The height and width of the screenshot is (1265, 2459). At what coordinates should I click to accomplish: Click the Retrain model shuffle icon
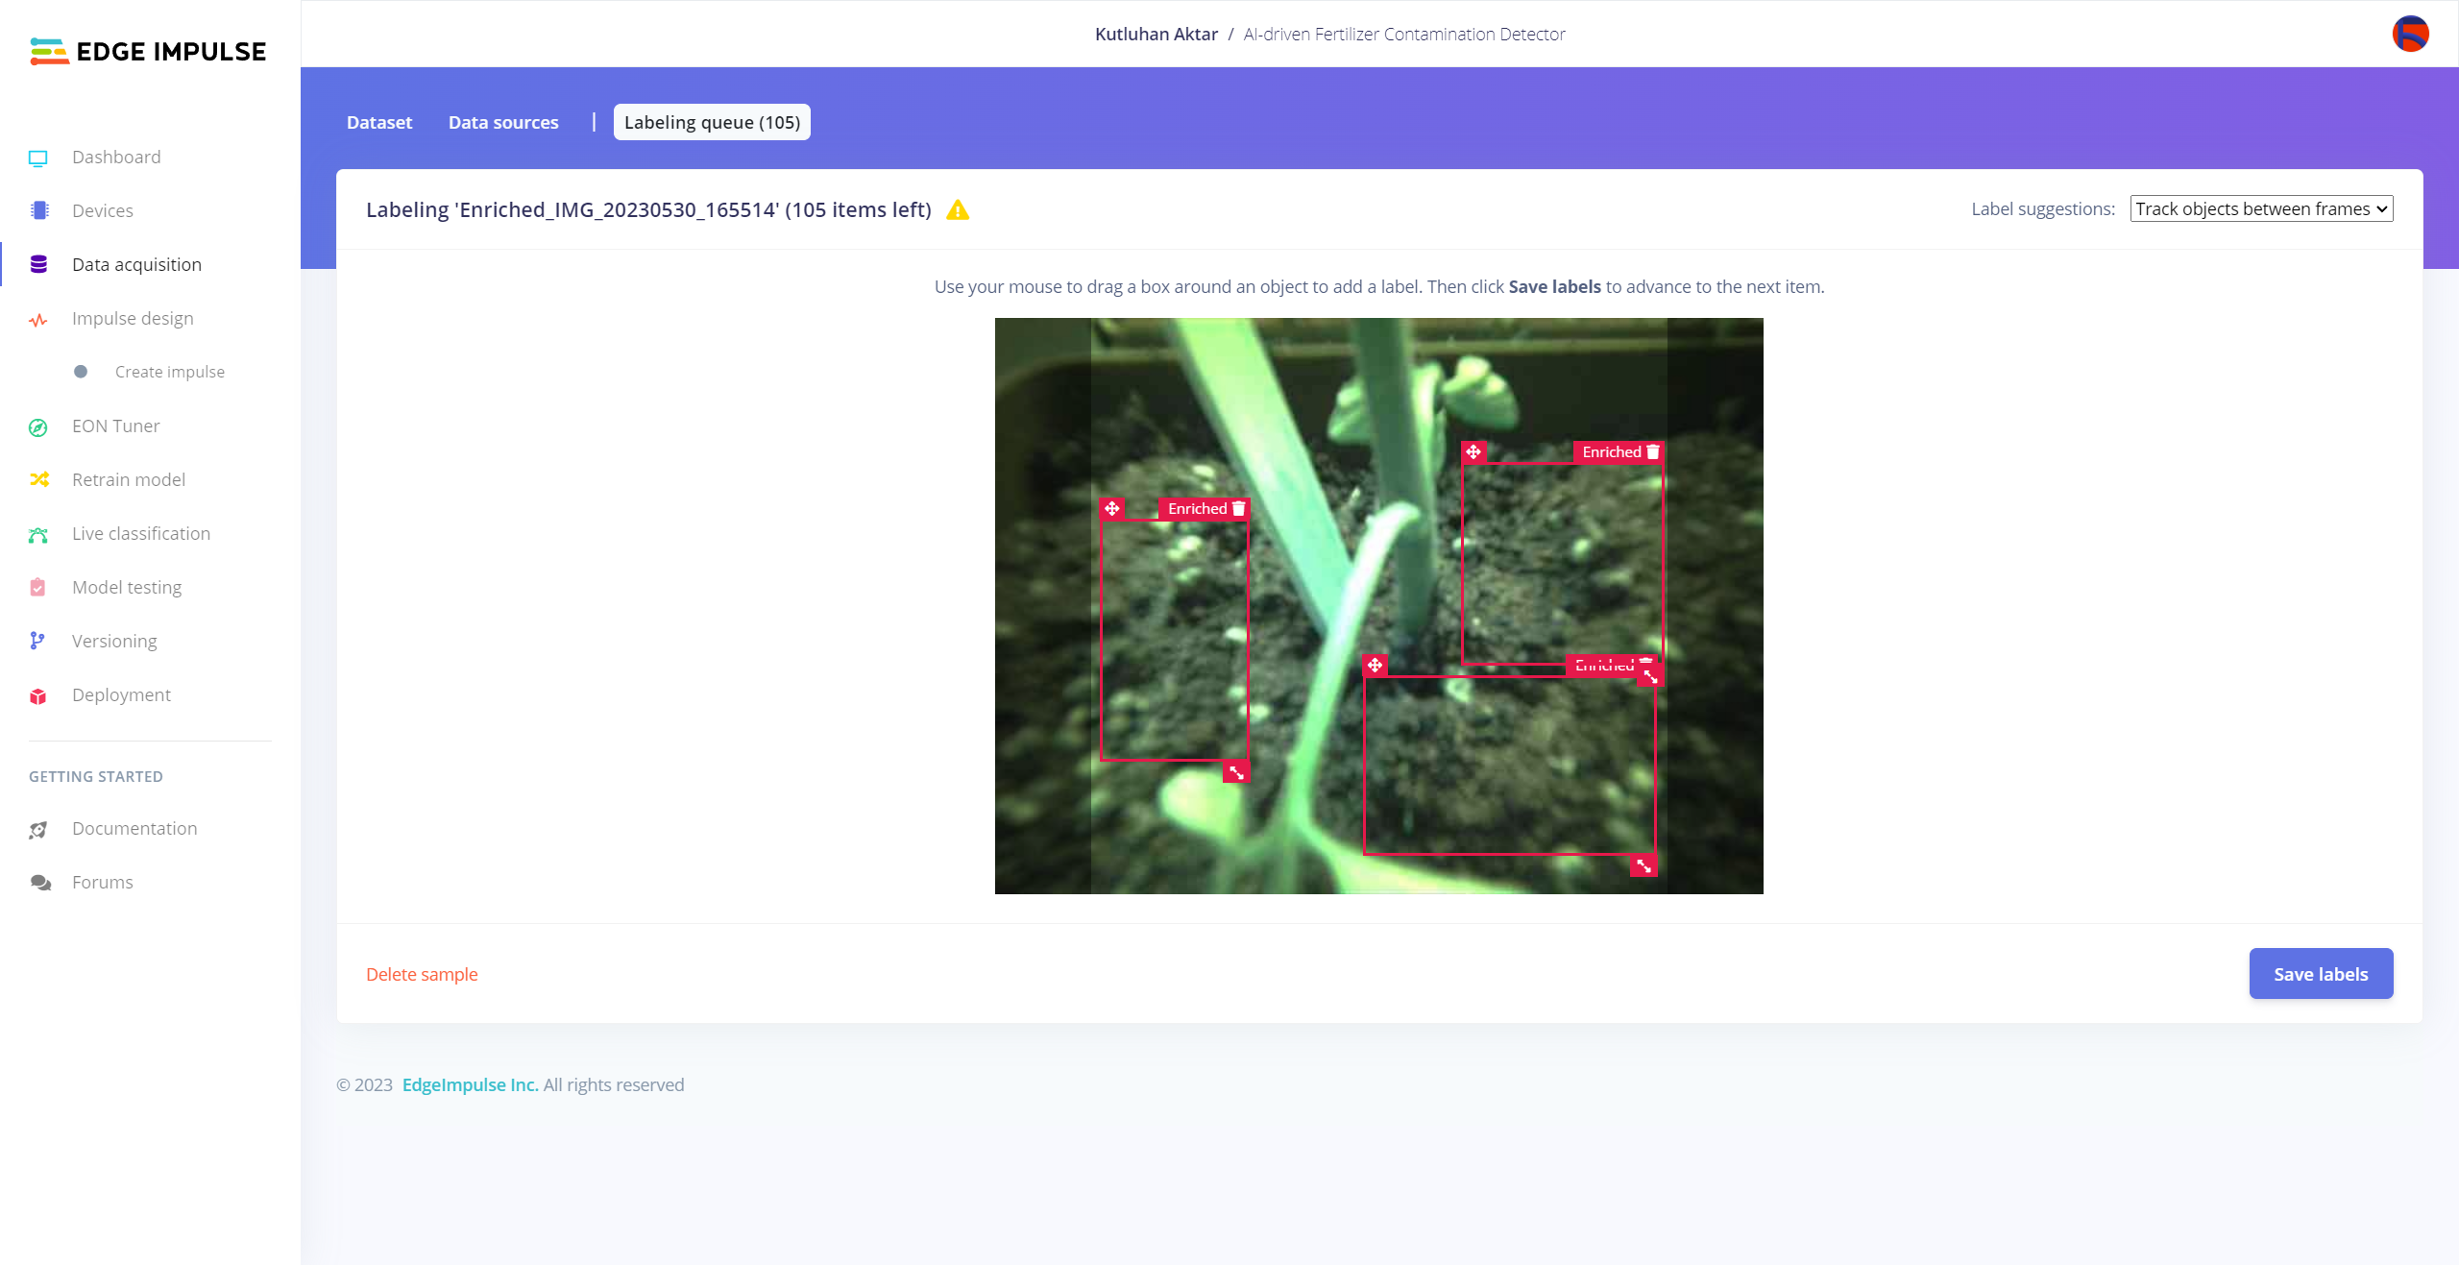[x=38, y=479]
